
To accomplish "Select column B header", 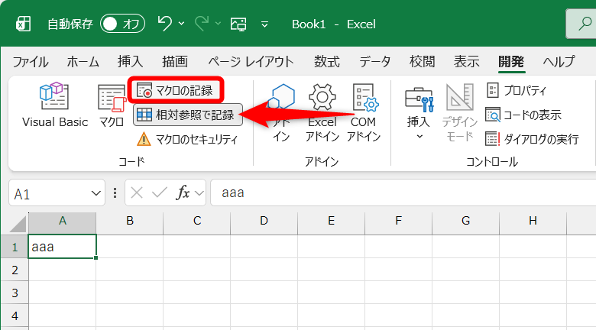I will 130,223.
